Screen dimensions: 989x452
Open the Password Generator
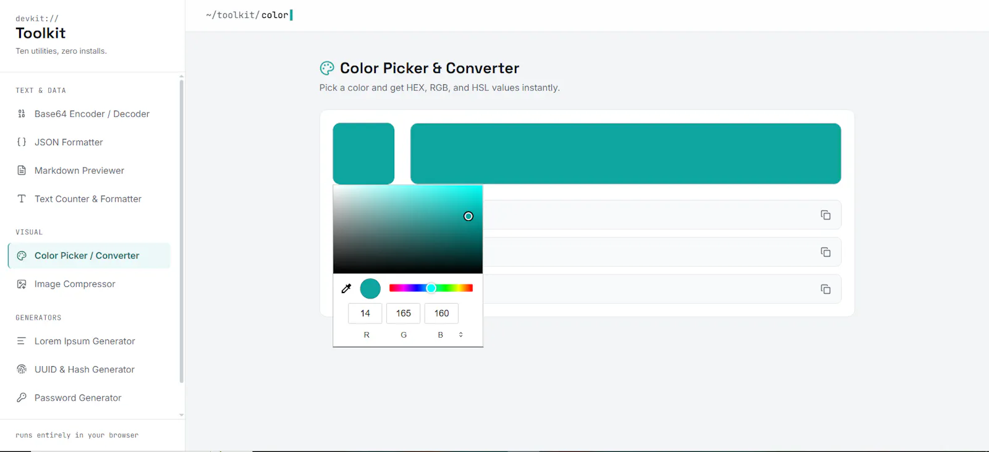click(89, 398)
